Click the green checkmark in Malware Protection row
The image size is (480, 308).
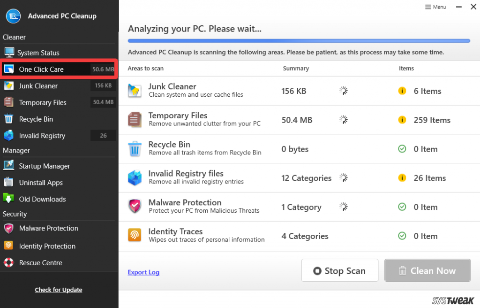click(x=402, y=207)
